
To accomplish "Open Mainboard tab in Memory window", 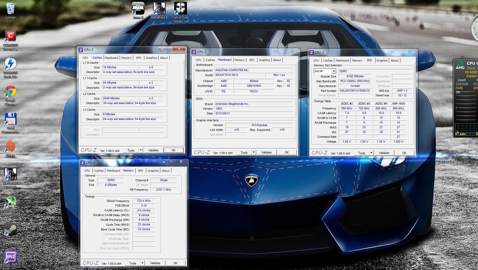I will (x=113, y=171).
